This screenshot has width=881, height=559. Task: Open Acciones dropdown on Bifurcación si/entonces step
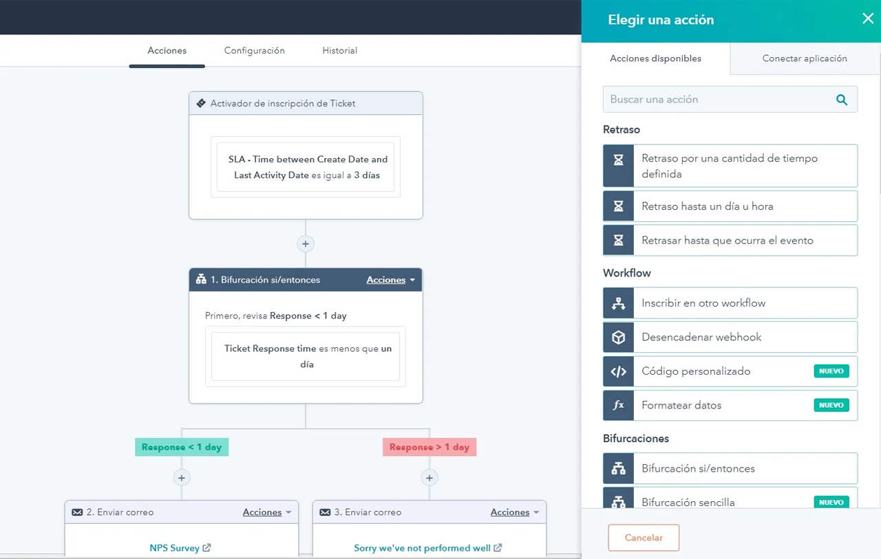390,280
